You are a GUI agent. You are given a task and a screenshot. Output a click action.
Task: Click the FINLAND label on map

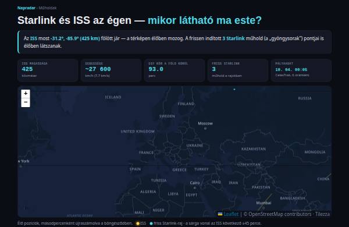186,104
